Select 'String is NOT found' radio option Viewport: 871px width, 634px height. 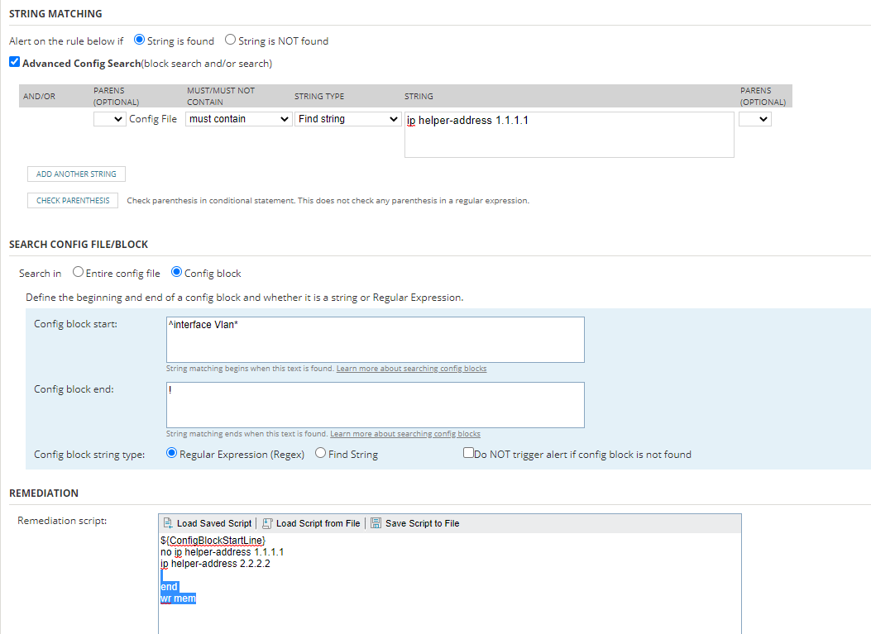tap(230, 40)
